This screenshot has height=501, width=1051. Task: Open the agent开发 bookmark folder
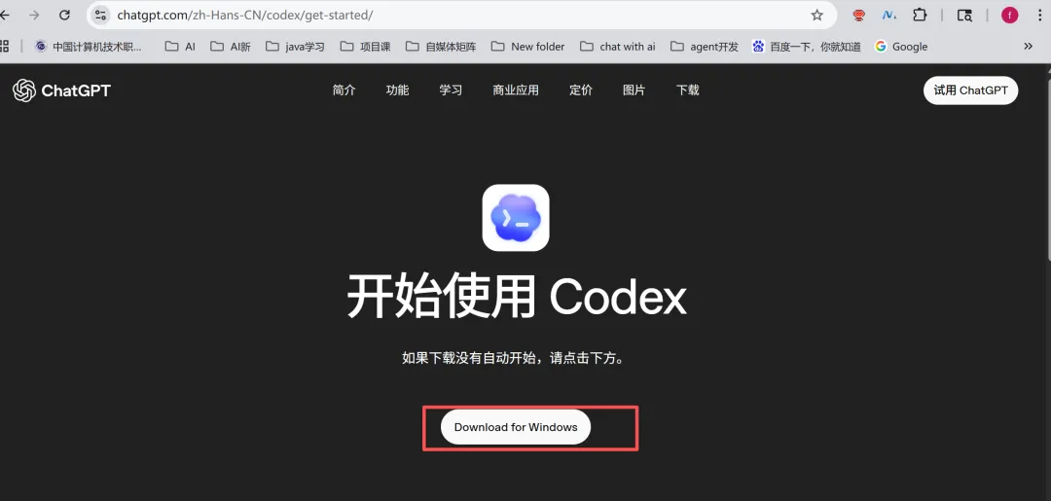(x=704, y=47)
